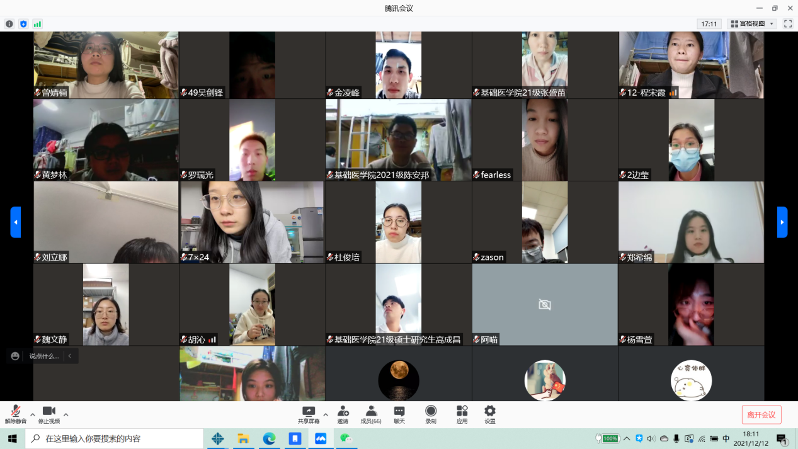Open the 聊天 chat panel
This screenshot has width=798, height=449.
[x=399, y=414]
